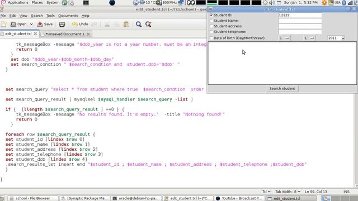Click the Student ID field containing 12222
Screen dimensions: 358x201
300,15
